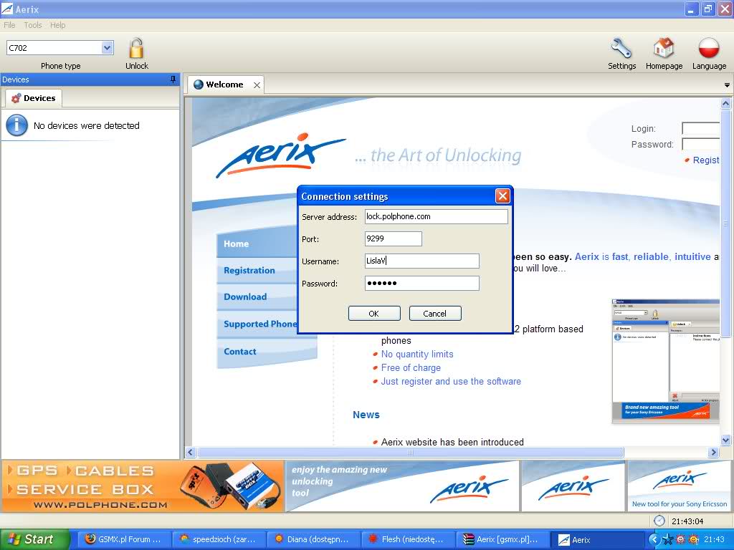Viewport: 734px width, 550px height.
Task: Open the File menu
Action: [9, 25]
